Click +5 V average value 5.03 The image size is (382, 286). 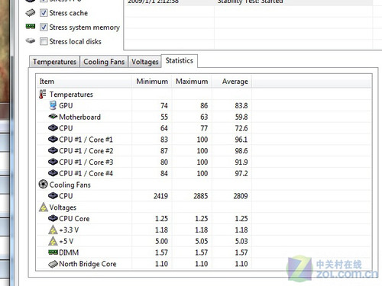241,241
